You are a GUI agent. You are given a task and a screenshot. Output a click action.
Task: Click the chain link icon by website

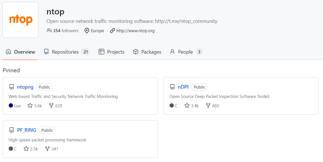(x=112, y=31)
